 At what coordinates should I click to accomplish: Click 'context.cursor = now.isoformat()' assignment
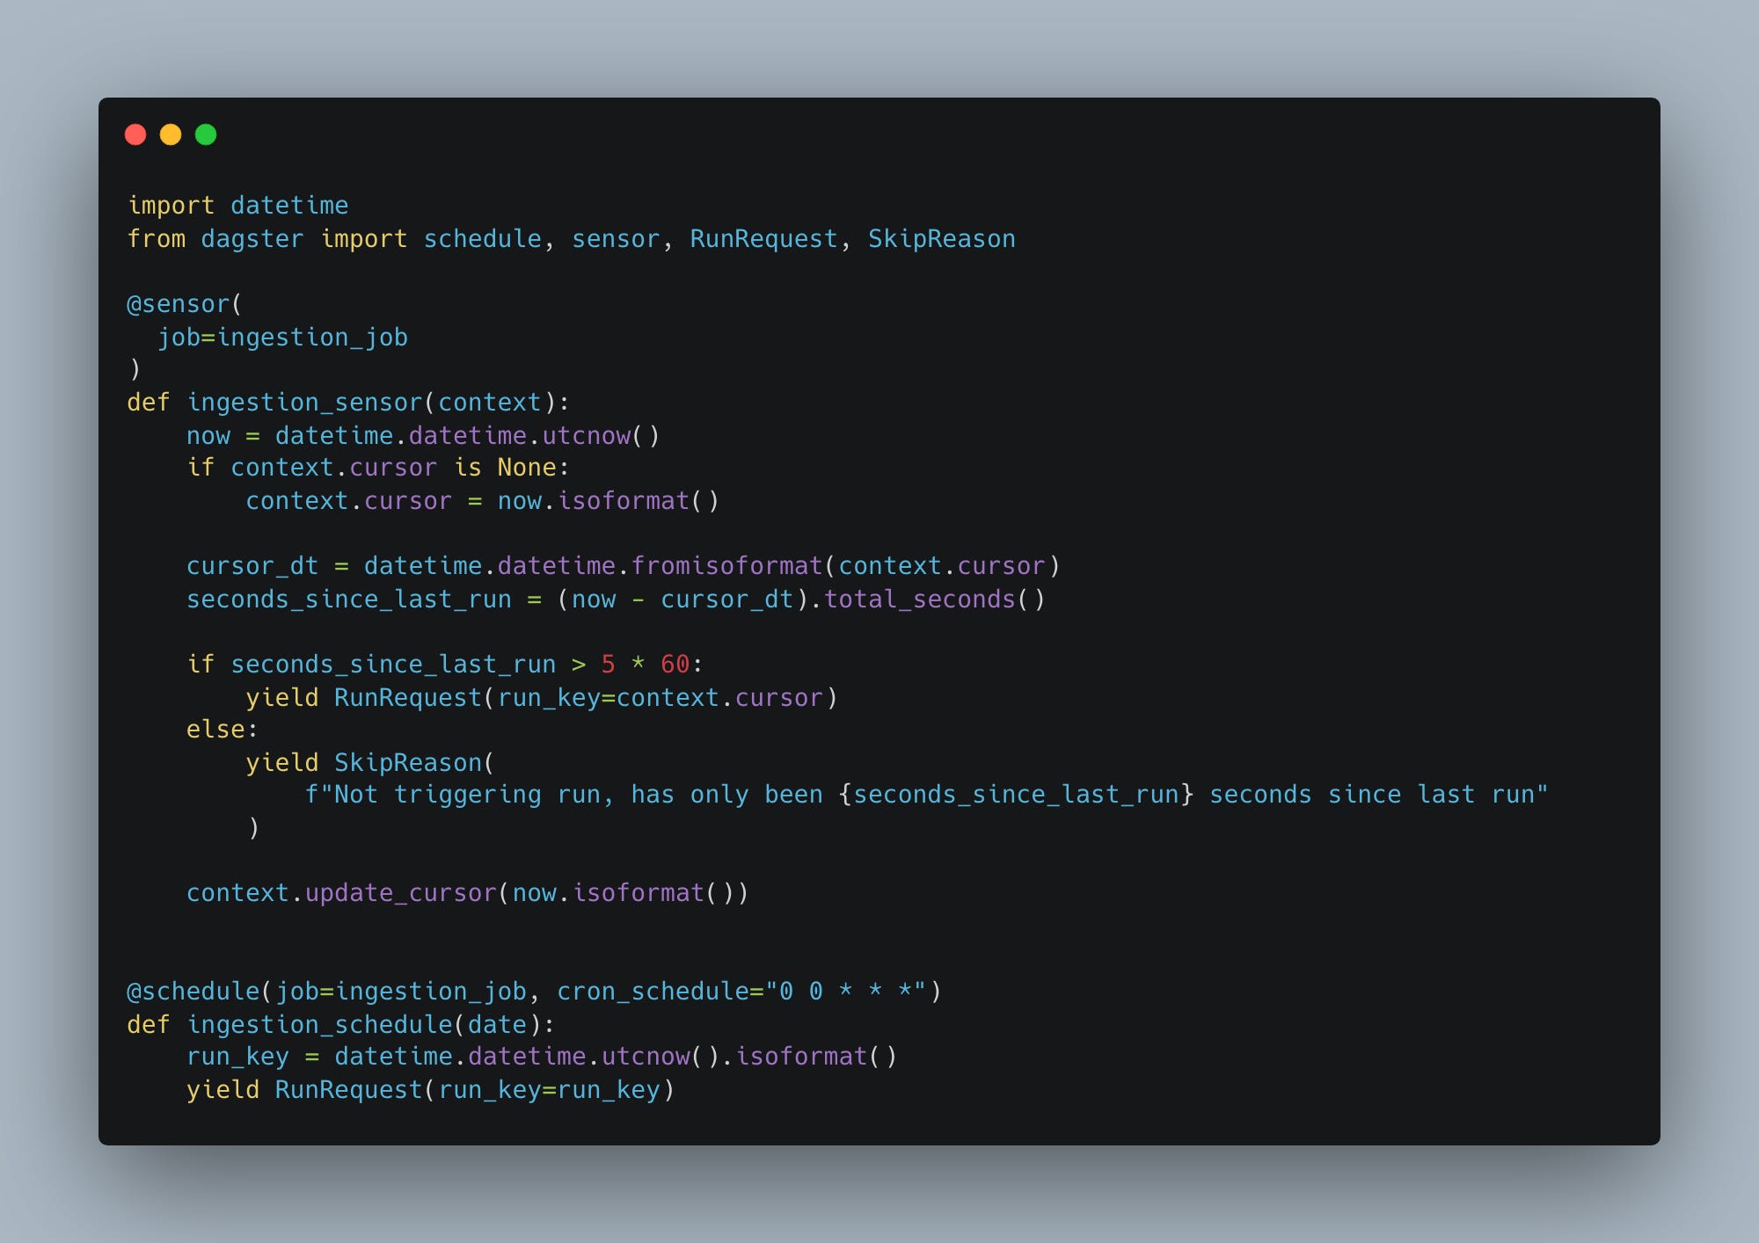(483, 501)
